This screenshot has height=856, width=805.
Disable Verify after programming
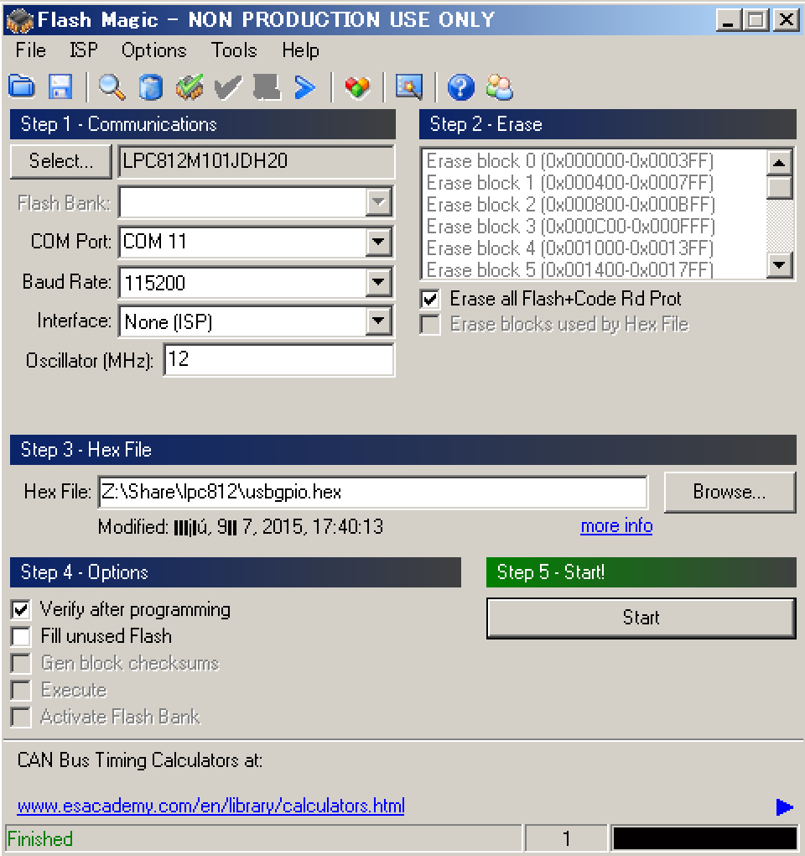21,609
